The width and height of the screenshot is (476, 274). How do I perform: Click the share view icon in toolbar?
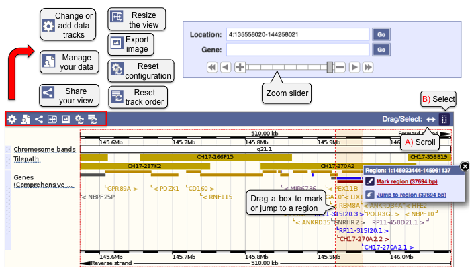tap(38, 119)
